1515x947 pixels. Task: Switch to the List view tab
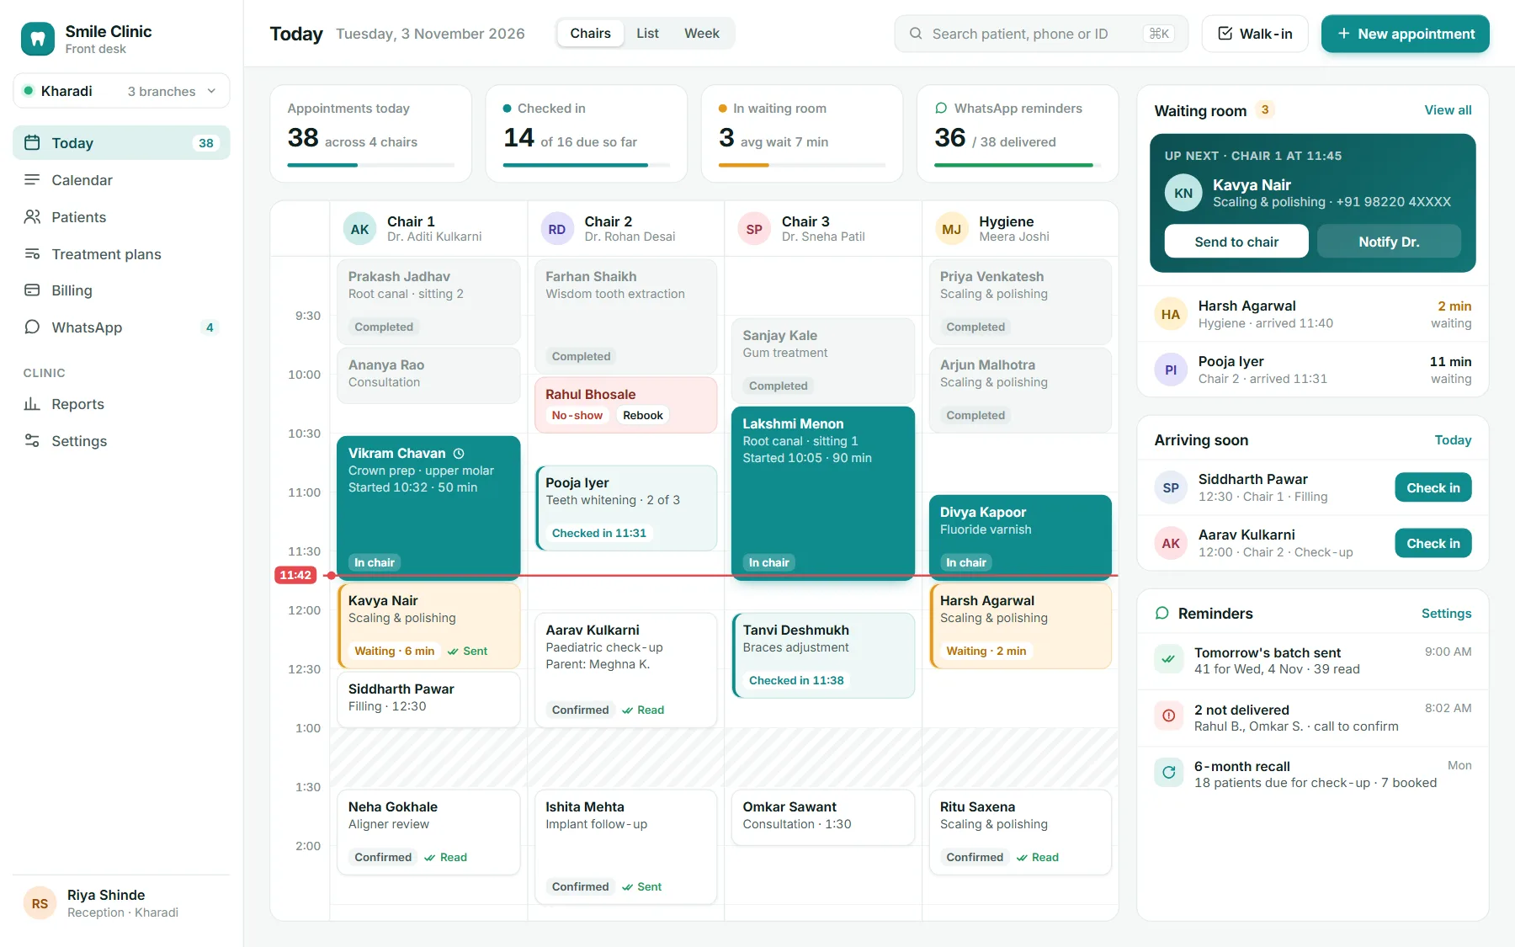pos(647,34)
